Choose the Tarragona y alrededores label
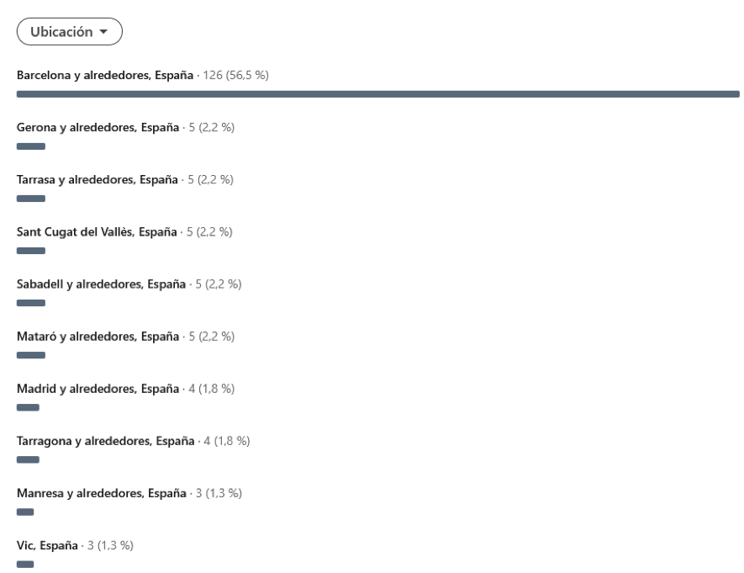The width and height of the screenshot is (744, 573). click(105, 441)
